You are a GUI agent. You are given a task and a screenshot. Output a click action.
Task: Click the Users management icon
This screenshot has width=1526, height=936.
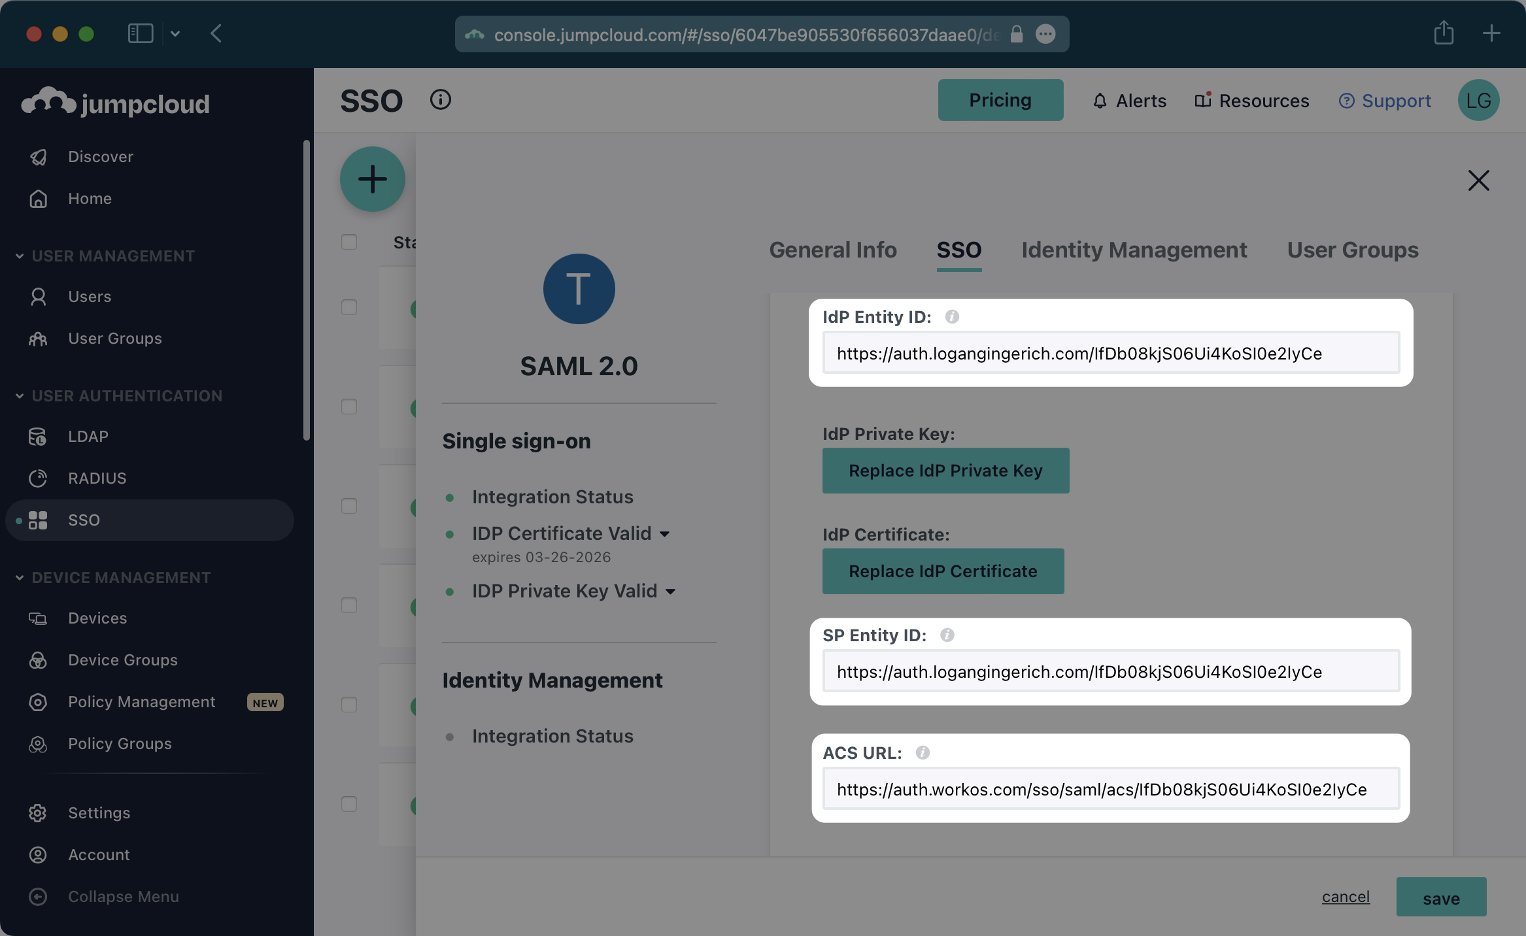(x=38, y=296)
